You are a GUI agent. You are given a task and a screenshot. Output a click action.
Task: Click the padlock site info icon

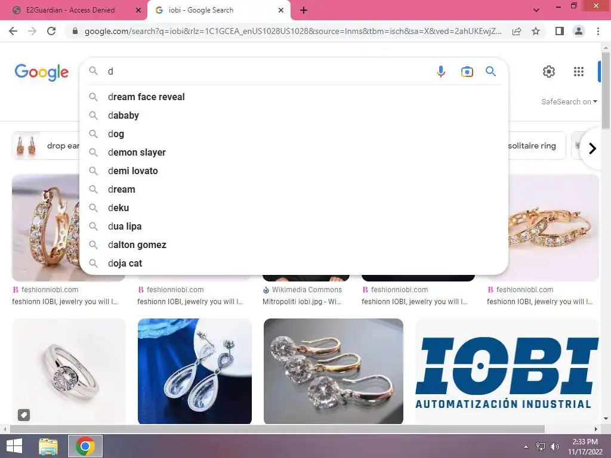[75, 31]
